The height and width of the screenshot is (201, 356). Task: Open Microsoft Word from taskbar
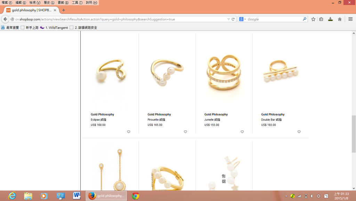tap(76, 196)
